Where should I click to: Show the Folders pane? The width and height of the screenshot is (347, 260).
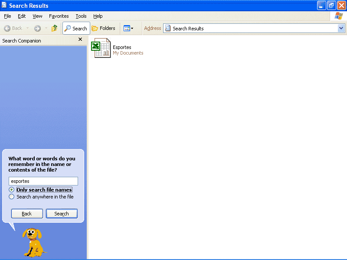tap(104, 29)
